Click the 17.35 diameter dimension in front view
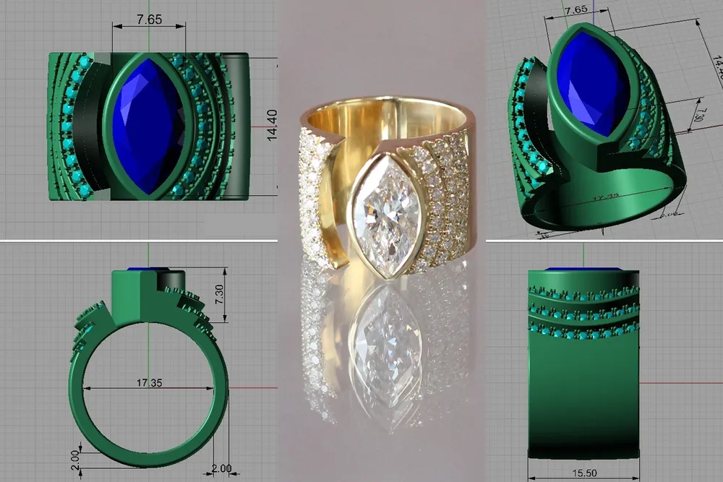723x482 pixels. pyautogui.click(x=148, y=382)
